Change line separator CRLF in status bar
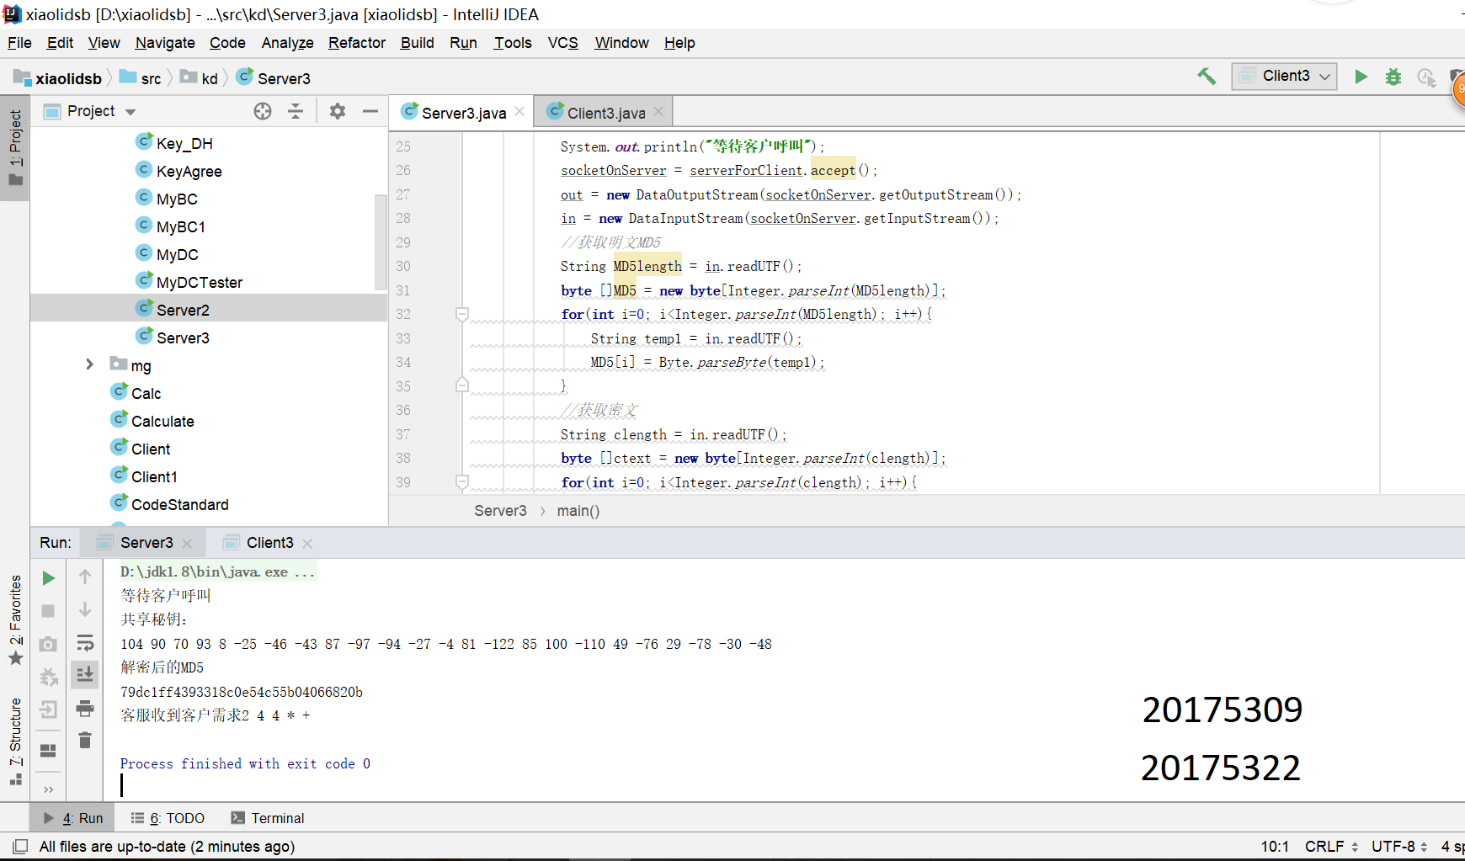The image size is (1465, 861). point(1331,846)
